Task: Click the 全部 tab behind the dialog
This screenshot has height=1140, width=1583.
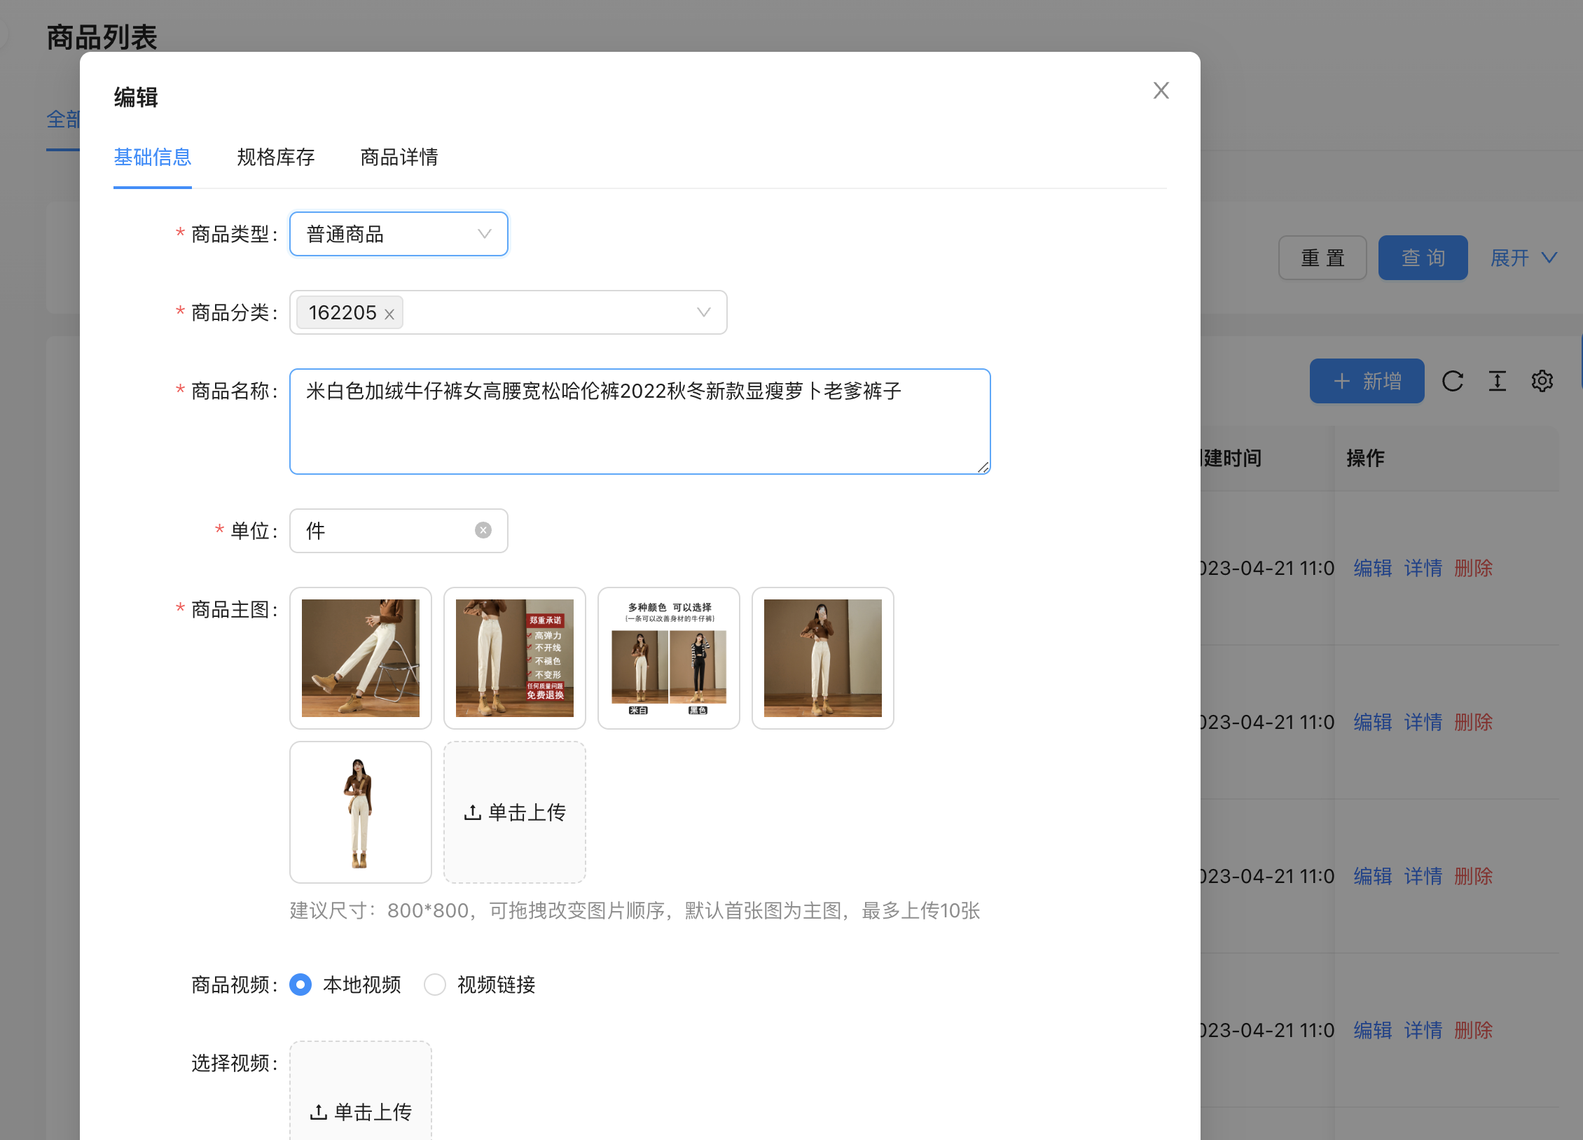Action: pyautogui.click(x=63, y=120)
